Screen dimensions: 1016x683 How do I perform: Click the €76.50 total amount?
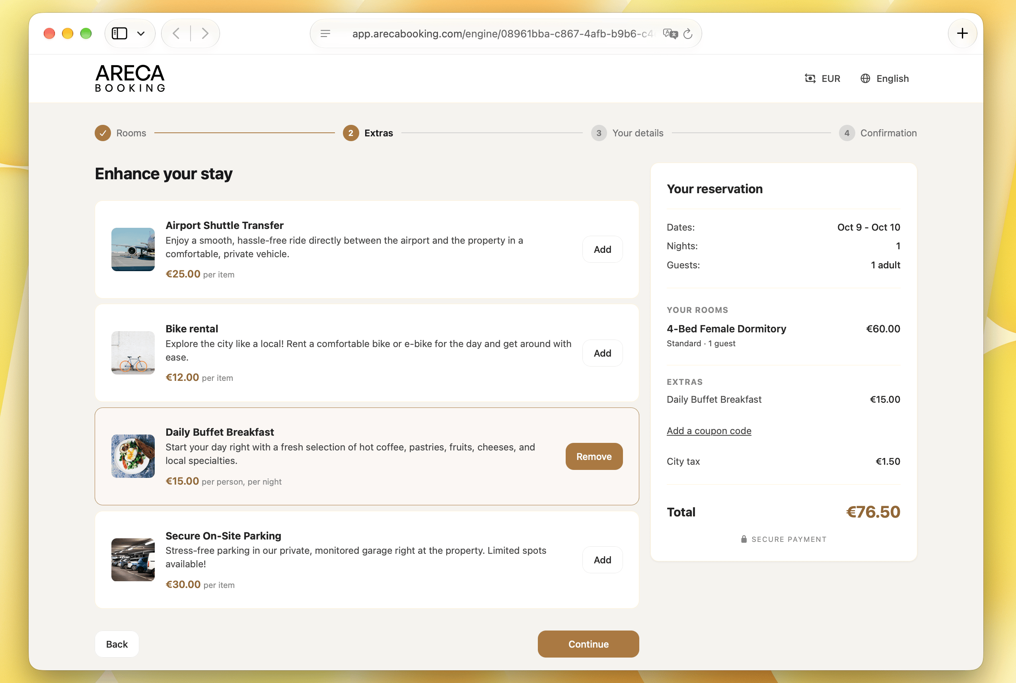pos(873,512)
